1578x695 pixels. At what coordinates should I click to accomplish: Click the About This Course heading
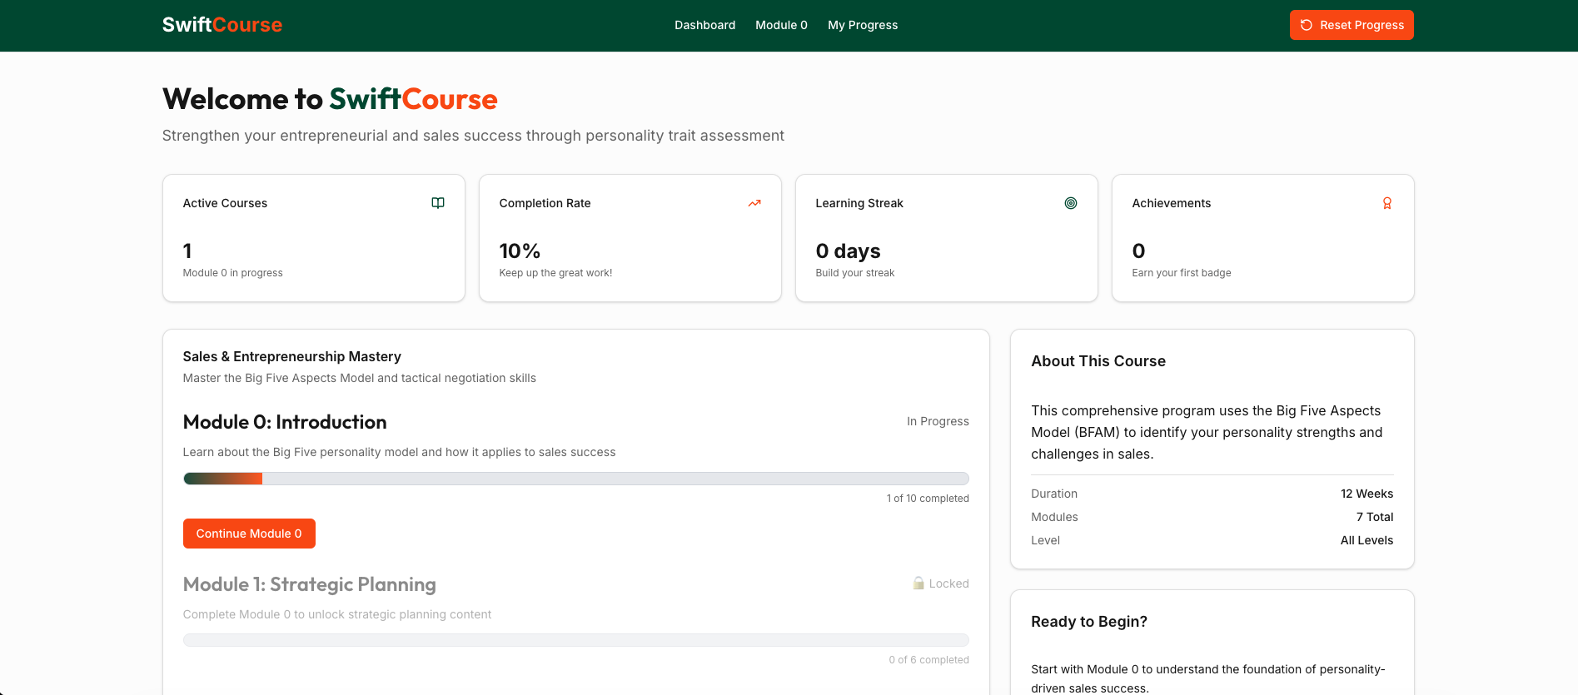point(1098,361)
